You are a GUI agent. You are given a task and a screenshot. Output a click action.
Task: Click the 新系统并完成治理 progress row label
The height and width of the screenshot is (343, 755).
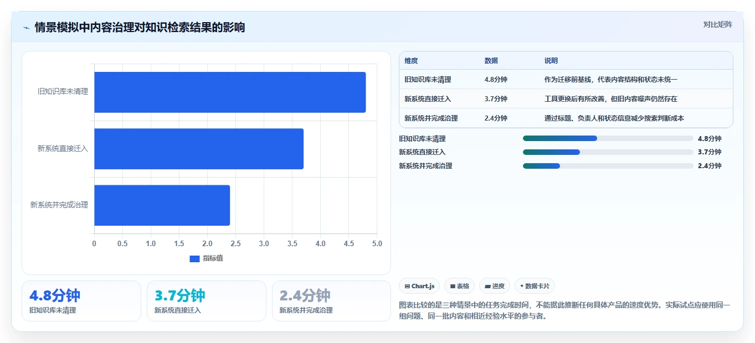[x=425, y=166]
